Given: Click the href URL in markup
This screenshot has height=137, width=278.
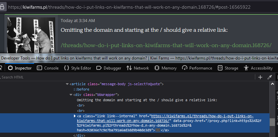Looking at the screenshot, I should (165, 118).
